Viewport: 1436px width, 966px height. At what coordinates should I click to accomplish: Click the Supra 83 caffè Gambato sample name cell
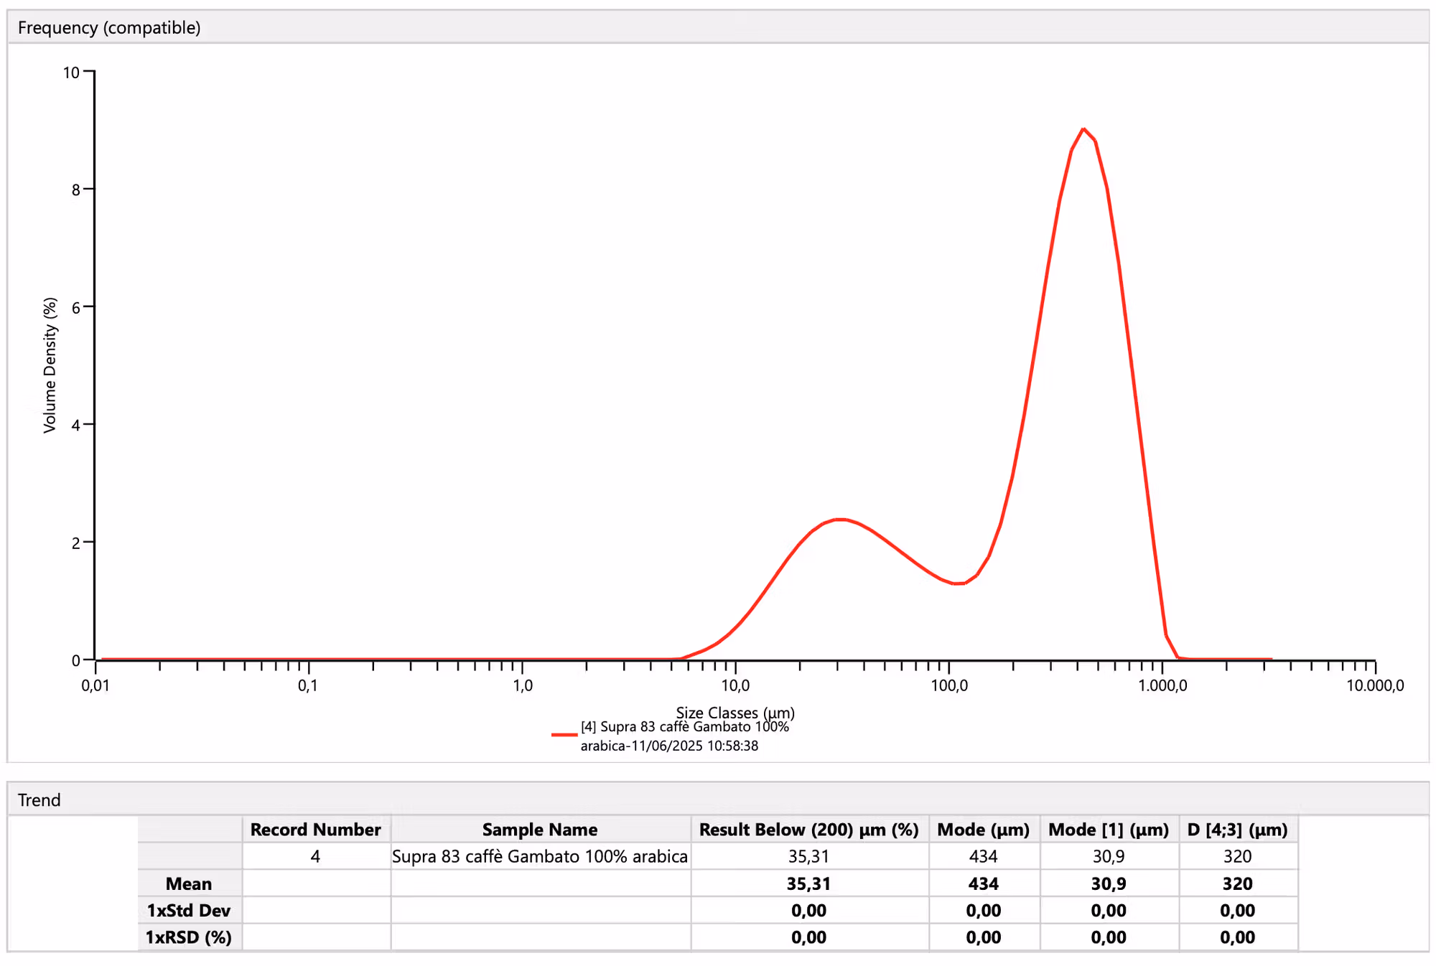click(x=539, y=856)
